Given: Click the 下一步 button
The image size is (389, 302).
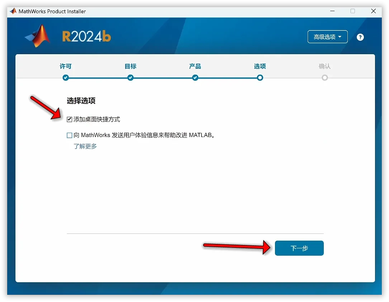Looking at the screenshot, I should point(299,248).
